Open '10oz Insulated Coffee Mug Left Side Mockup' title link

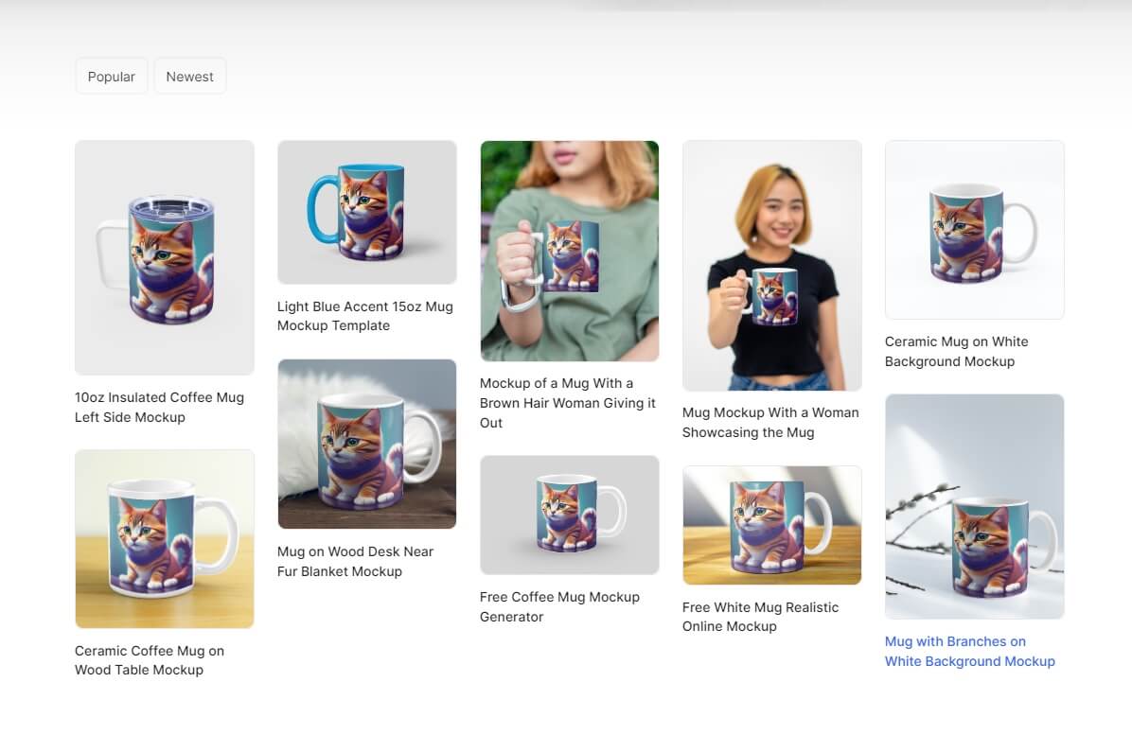[x=160, y=407]
